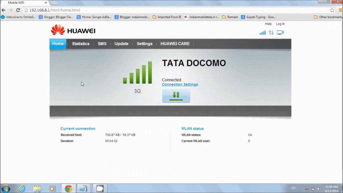Go to the Home tab
Image resolution: width=343 pixels, height=193 pixels.
[58, 44]
